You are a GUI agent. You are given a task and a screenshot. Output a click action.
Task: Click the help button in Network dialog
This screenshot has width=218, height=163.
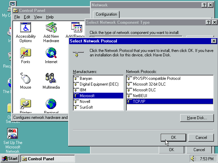point(204,5)
